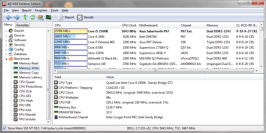Image resolution: width=266 pixels, height=133 pixels.
Task: Select CPU AES benchmark
Action: pyautogui.click(x=25, y=96)
